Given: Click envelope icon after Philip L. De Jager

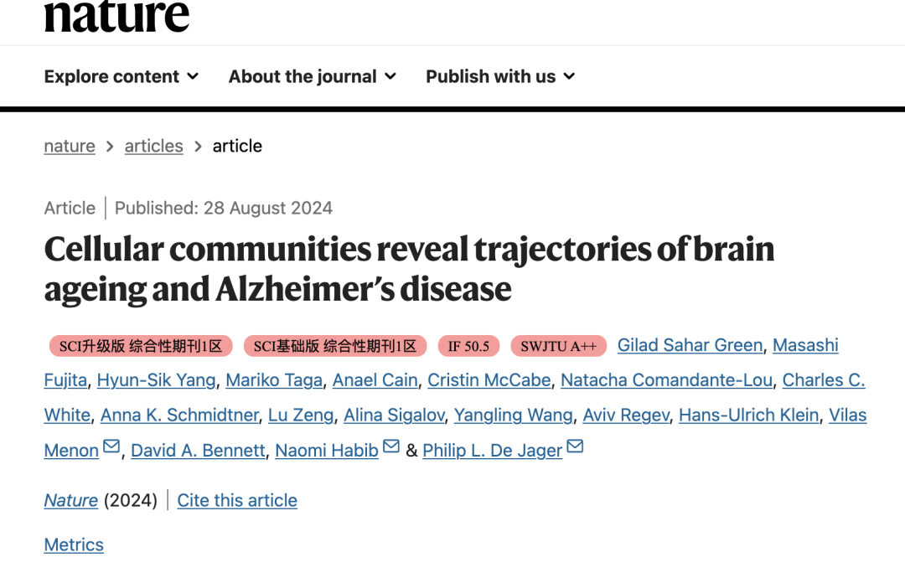Looking at the screenshot, I should coord(575,447).
